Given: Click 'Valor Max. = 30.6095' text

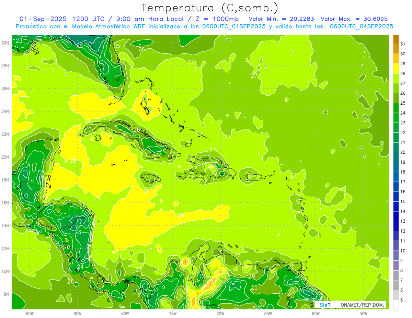Looking at the screenshot, I should (355, 19).
